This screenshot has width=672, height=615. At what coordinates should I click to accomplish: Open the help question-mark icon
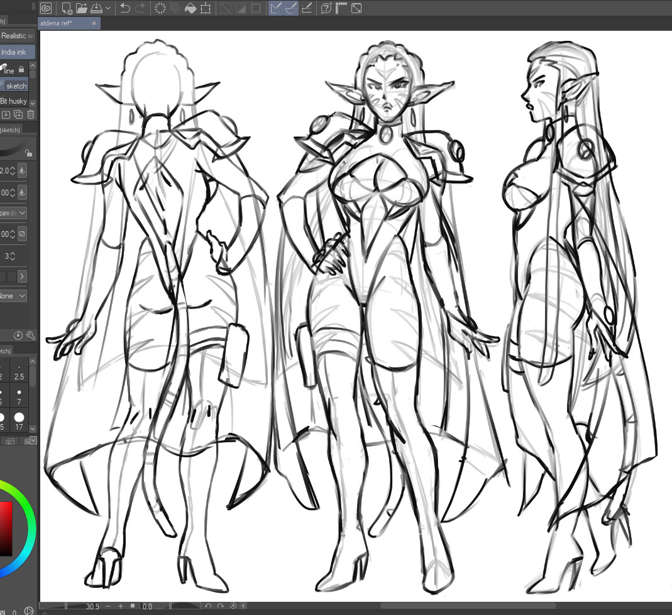point(326,8)
